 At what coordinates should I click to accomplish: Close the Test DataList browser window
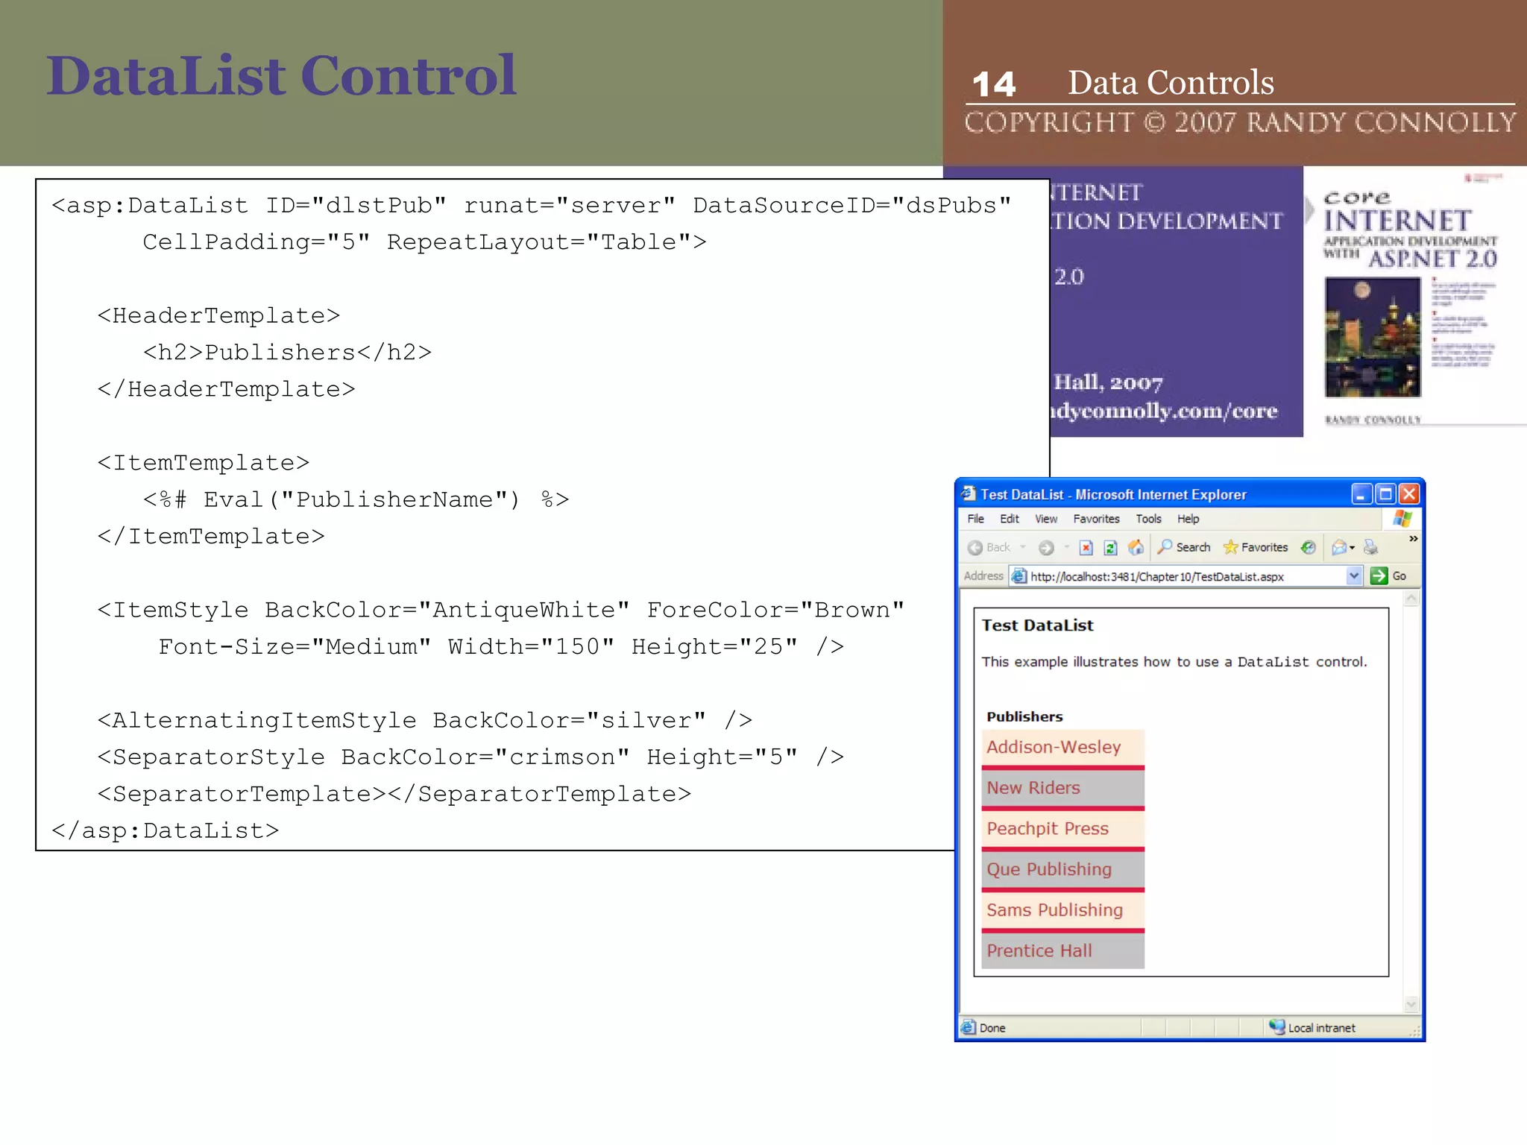pyautogui.click(x=1408, y=493)
